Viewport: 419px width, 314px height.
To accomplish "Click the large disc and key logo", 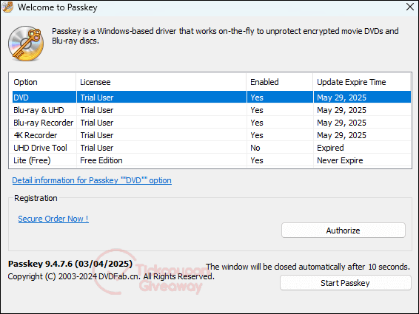I will click(x=26, y=43).
